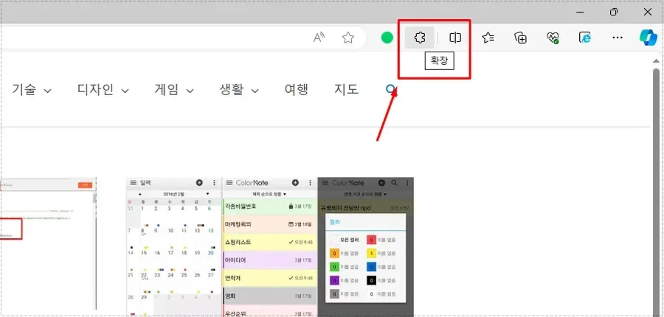Image resolution: width=664 pixels, height=317 pixels.
Task: Expand the 기술 menu
Action: [32, 90]
